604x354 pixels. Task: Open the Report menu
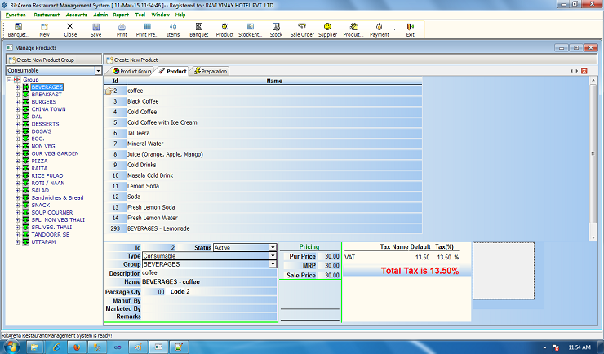121,15
